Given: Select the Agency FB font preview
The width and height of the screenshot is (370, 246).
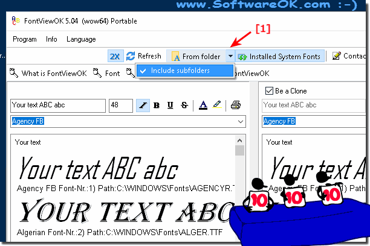Looking at the screenshot, I should coord(99,168).
